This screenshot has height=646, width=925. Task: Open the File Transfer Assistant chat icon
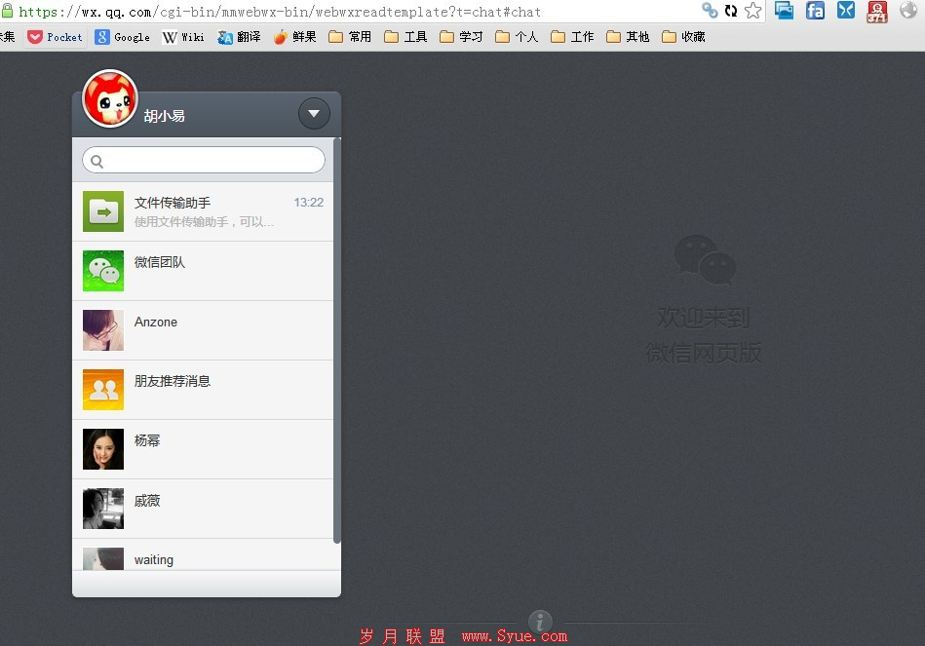pos(103,211)
